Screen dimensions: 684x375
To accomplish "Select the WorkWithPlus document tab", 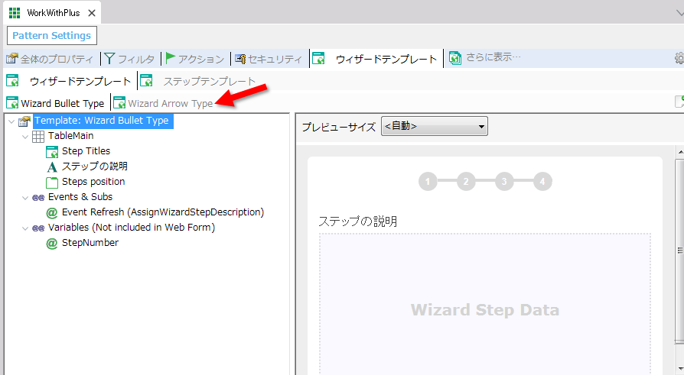I will (52, 13).
